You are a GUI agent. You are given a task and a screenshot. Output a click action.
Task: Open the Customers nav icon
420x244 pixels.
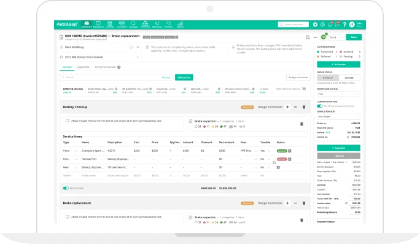tap(122, 25)
